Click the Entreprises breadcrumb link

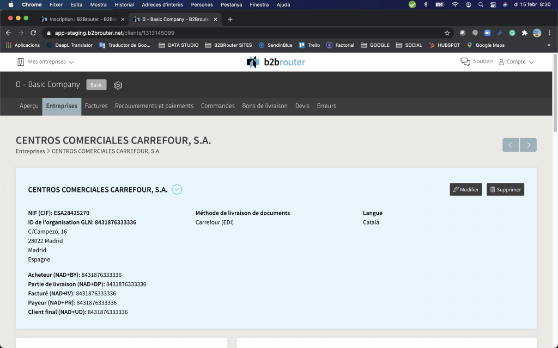(x=31, y=151)
